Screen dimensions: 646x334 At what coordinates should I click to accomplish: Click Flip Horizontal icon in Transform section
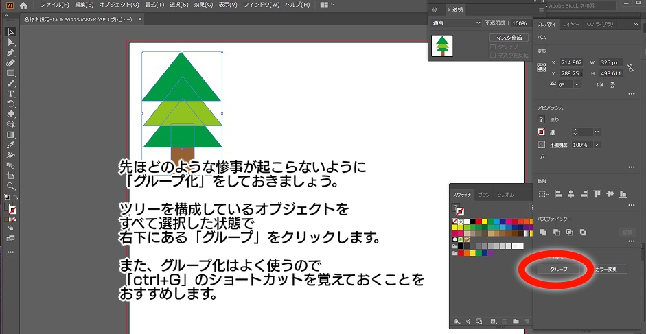click(600, 84)
